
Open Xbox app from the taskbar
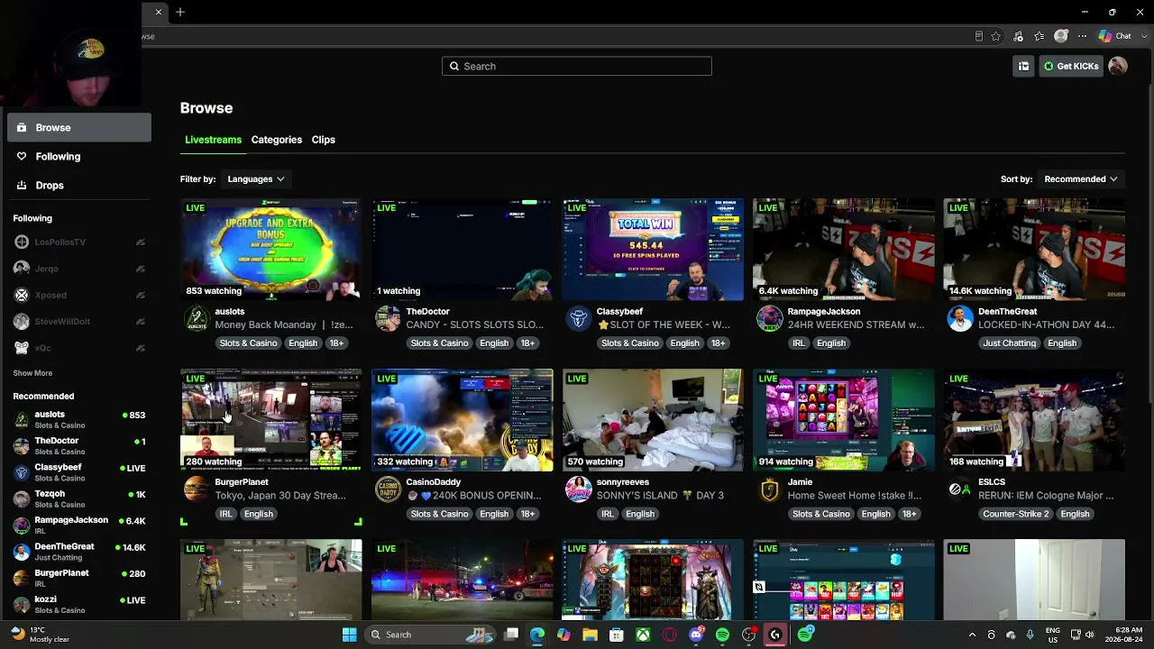643,635
